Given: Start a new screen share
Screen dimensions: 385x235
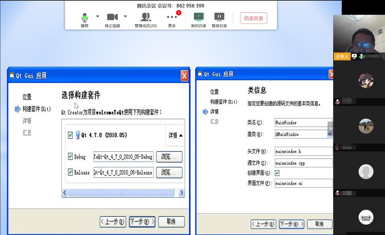Looking at the screenshot, I should point(199,17).
